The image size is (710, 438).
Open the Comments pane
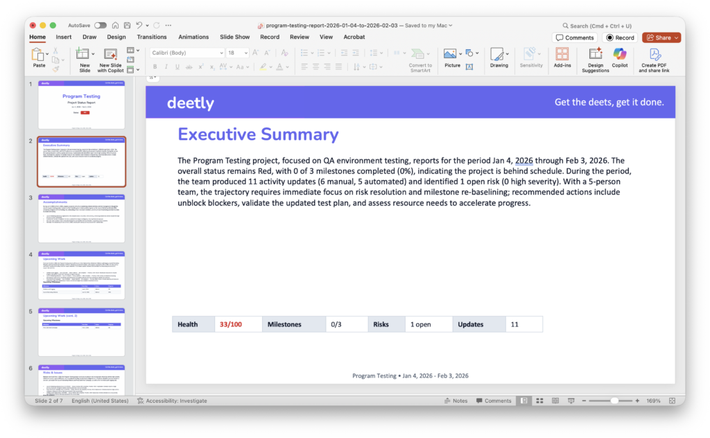575,37
